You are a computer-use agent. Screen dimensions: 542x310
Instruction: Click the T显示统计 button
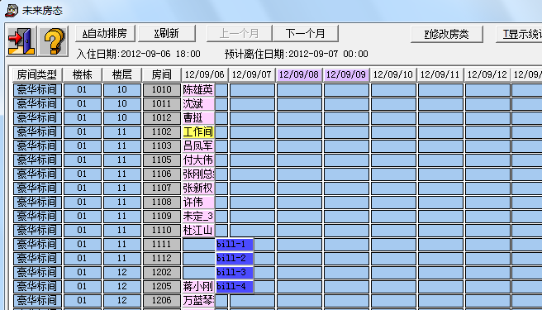(519, 34)
